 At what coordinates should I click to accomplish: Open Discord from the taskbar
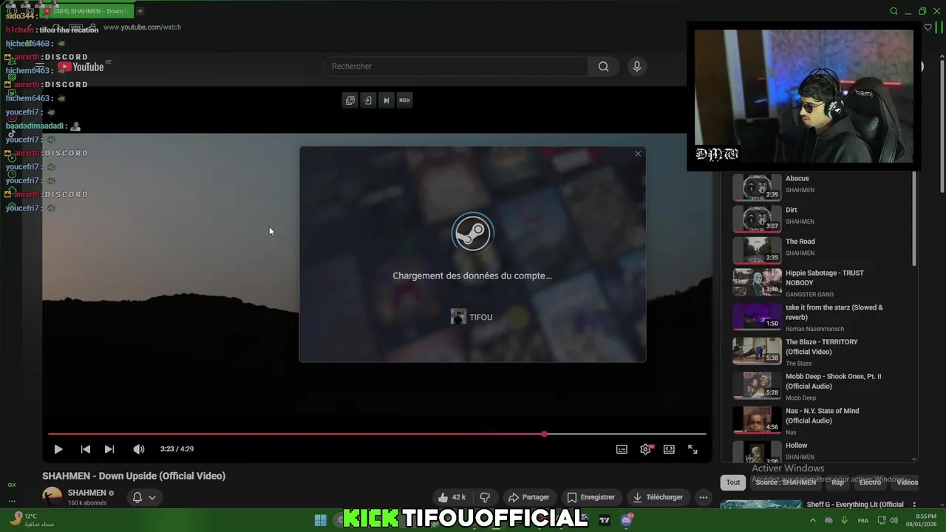point(627,520)
